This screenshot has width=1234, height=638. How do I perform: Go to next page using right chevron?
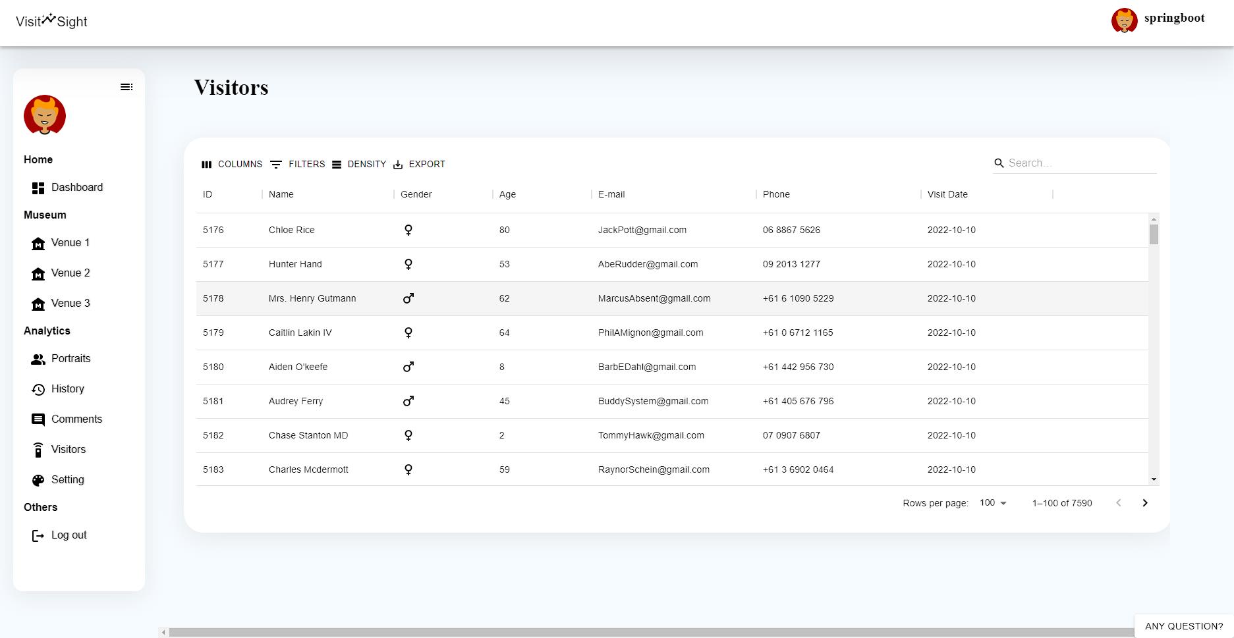1145,502
